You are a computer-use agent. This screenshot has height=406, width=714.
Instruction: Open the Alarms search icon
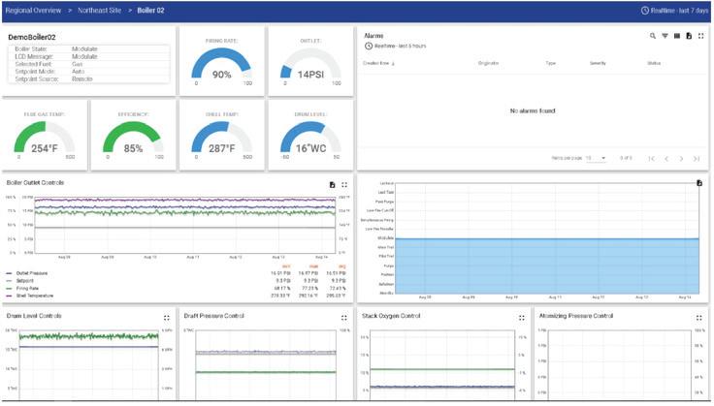point(653,36)
